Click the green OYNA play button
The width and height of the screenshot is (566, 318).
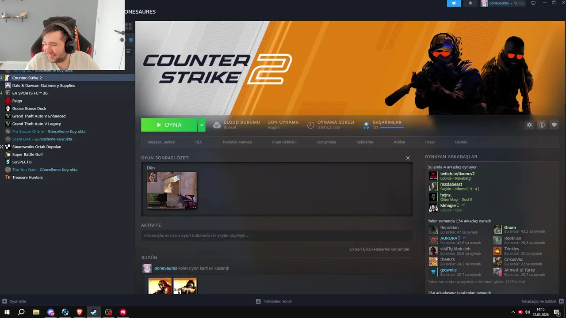(169, 125)
